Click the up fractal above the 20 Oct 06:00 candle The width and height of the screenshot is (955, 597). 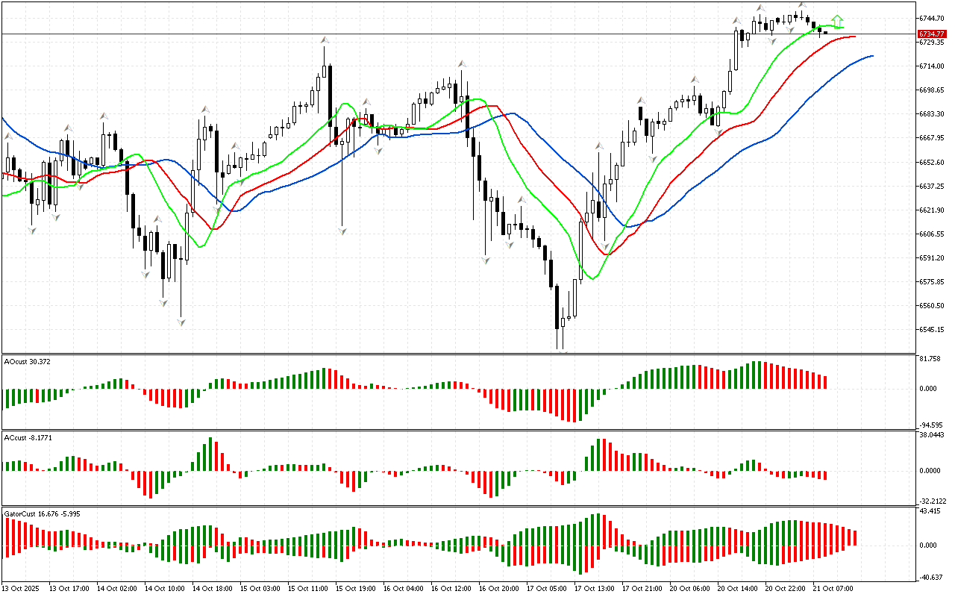pyautogui.click(x=695, y=78)
